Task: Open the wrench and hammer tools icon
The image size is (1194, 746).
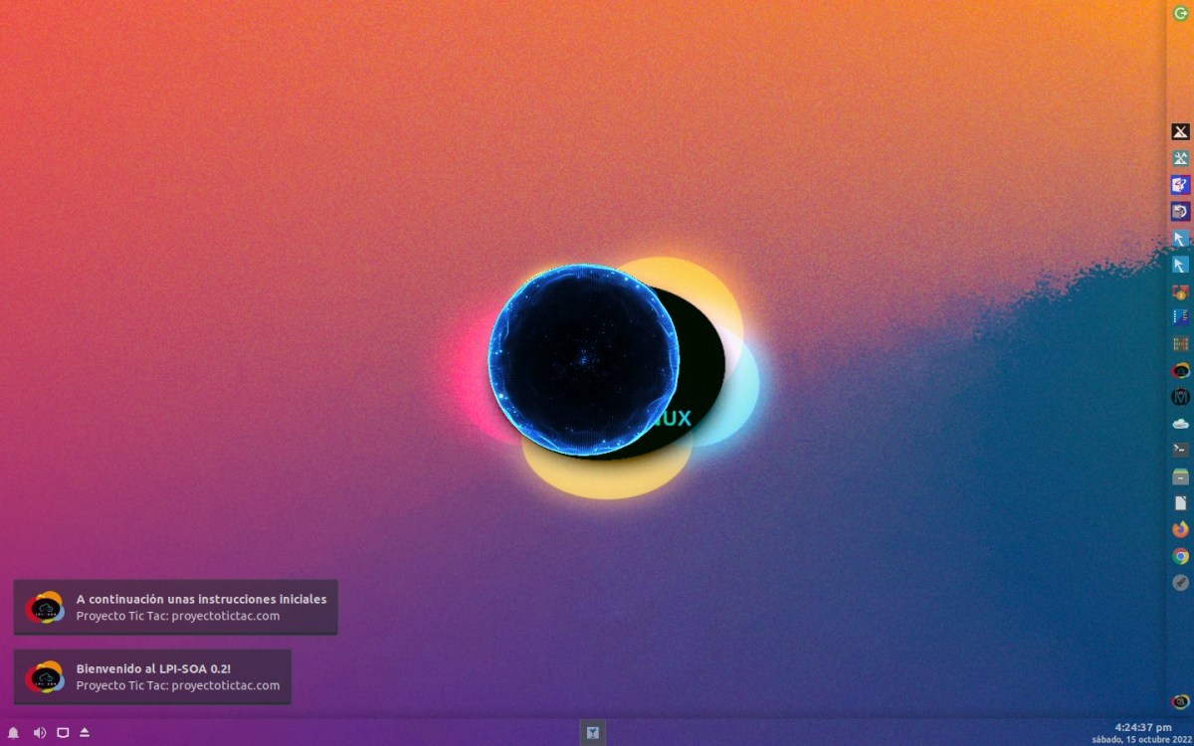Action: (x=1180, y=158)
